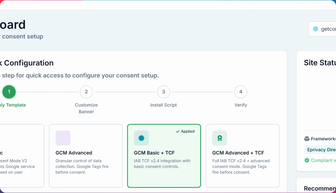The height and width of the screenshot is (193, 336).
Task: Open the getco site selector dropdown
Action: (x=323, y=29)
